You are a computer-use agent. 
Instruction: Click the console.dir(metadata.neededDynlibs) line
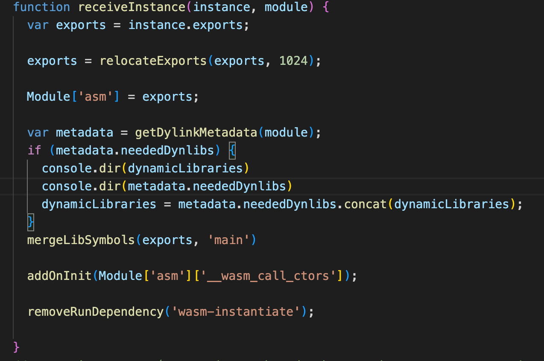(167, 186)
